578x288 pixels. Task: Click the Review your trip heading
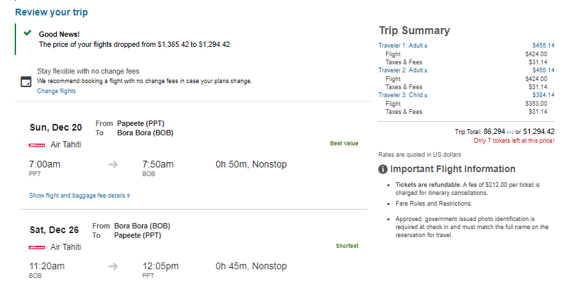(x=52, y=12)
